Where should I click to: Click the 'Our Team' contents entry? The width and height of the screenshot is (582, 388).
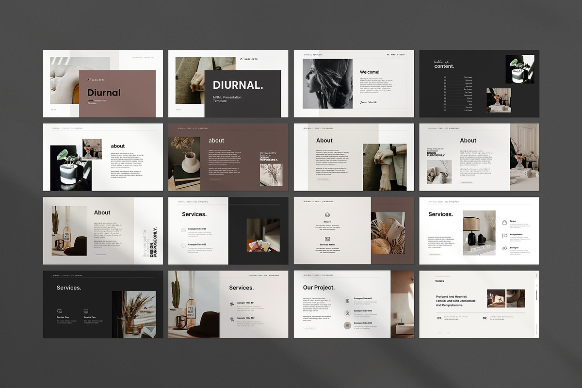469,92
